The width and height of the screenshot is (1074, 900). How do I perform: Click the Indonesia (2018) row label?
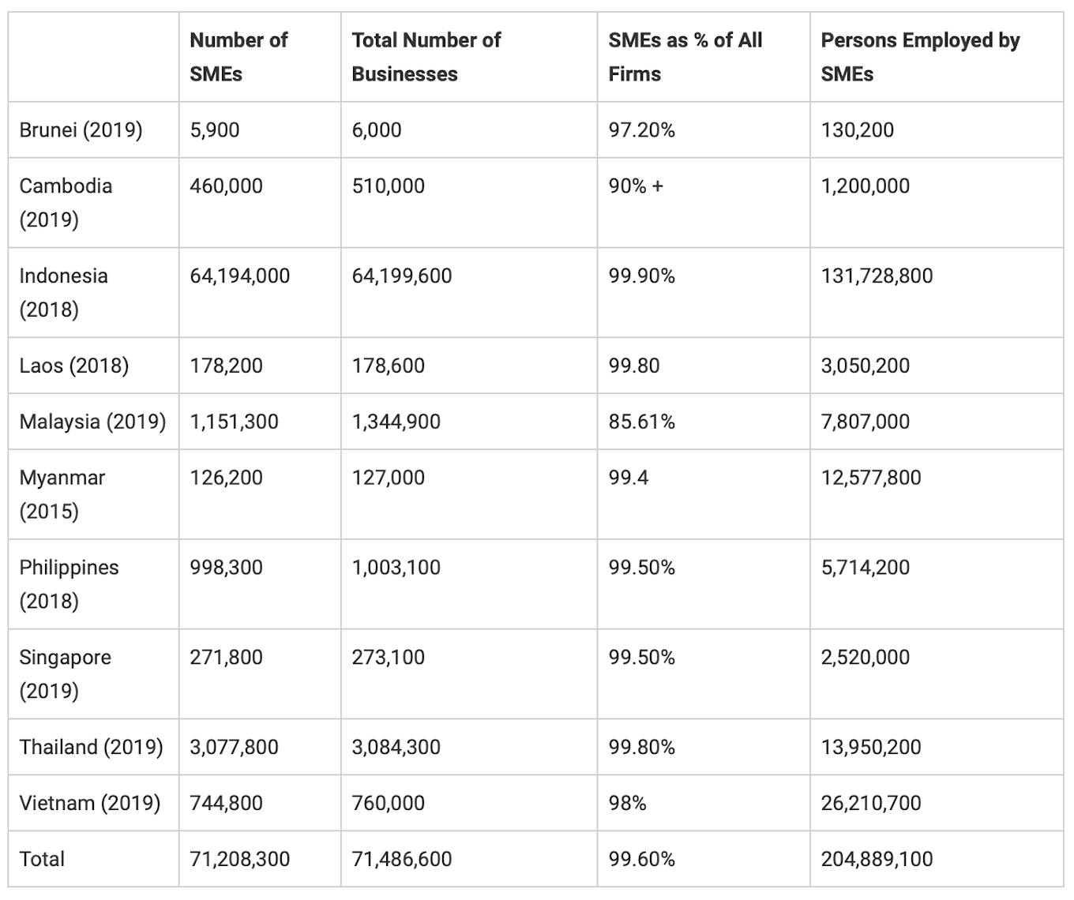[x=63, y=292]
